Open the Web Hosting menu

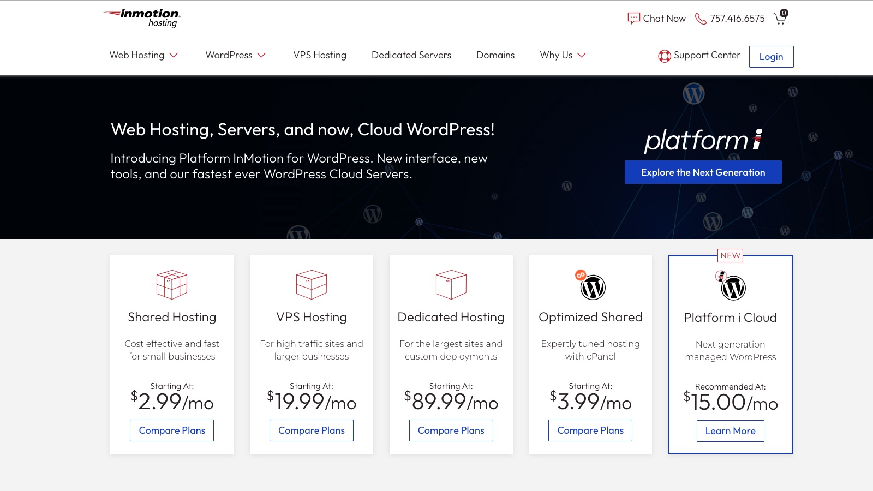click(x=137, y=55)
